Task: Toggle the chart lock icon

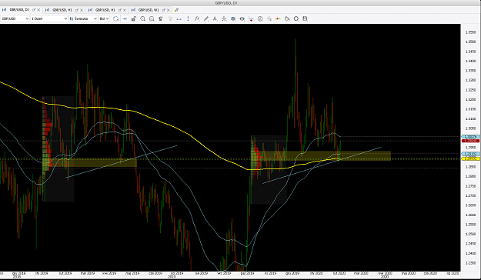Action: 134,18
